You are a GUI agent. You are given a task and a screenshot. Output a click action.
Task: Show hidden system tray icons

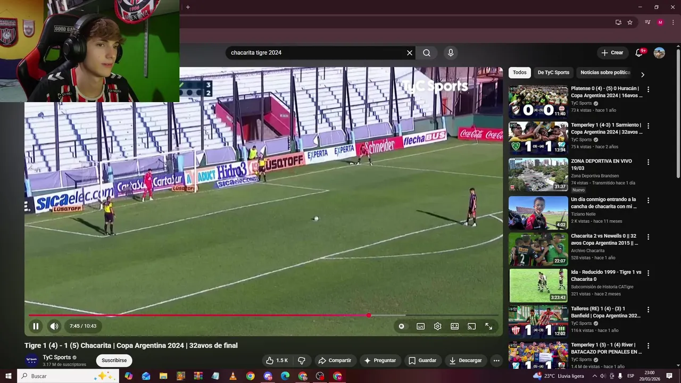(x=594, y=376)
